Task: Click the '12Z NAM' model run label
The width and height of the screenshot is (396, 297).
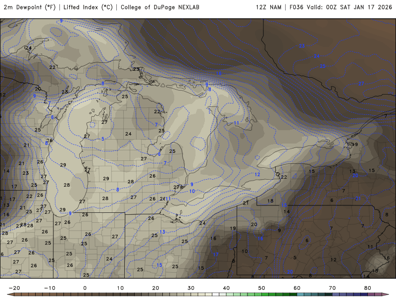Action: click(269, 7)
